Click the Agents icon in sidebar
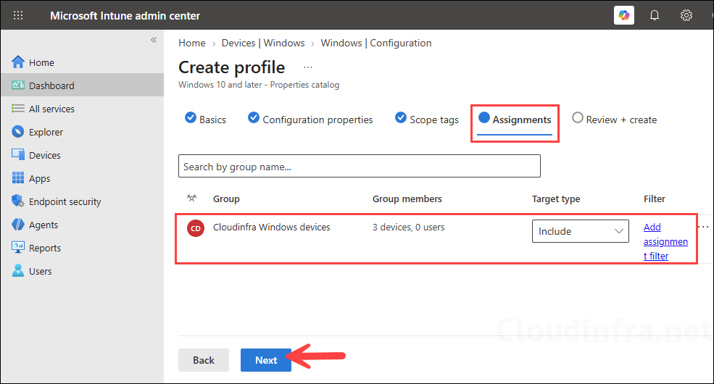Viewport: 714px width, 384px height. pyautogui.click(x=17, y=225)
